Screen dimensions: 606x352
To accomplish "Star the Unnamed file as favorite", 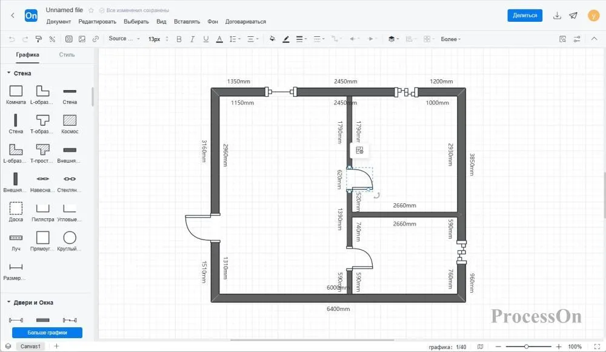I will (92, 10).
